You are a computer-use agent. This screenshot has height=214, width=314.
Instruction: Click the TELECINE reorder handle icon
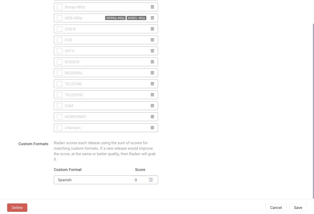[x=152, y=84]
